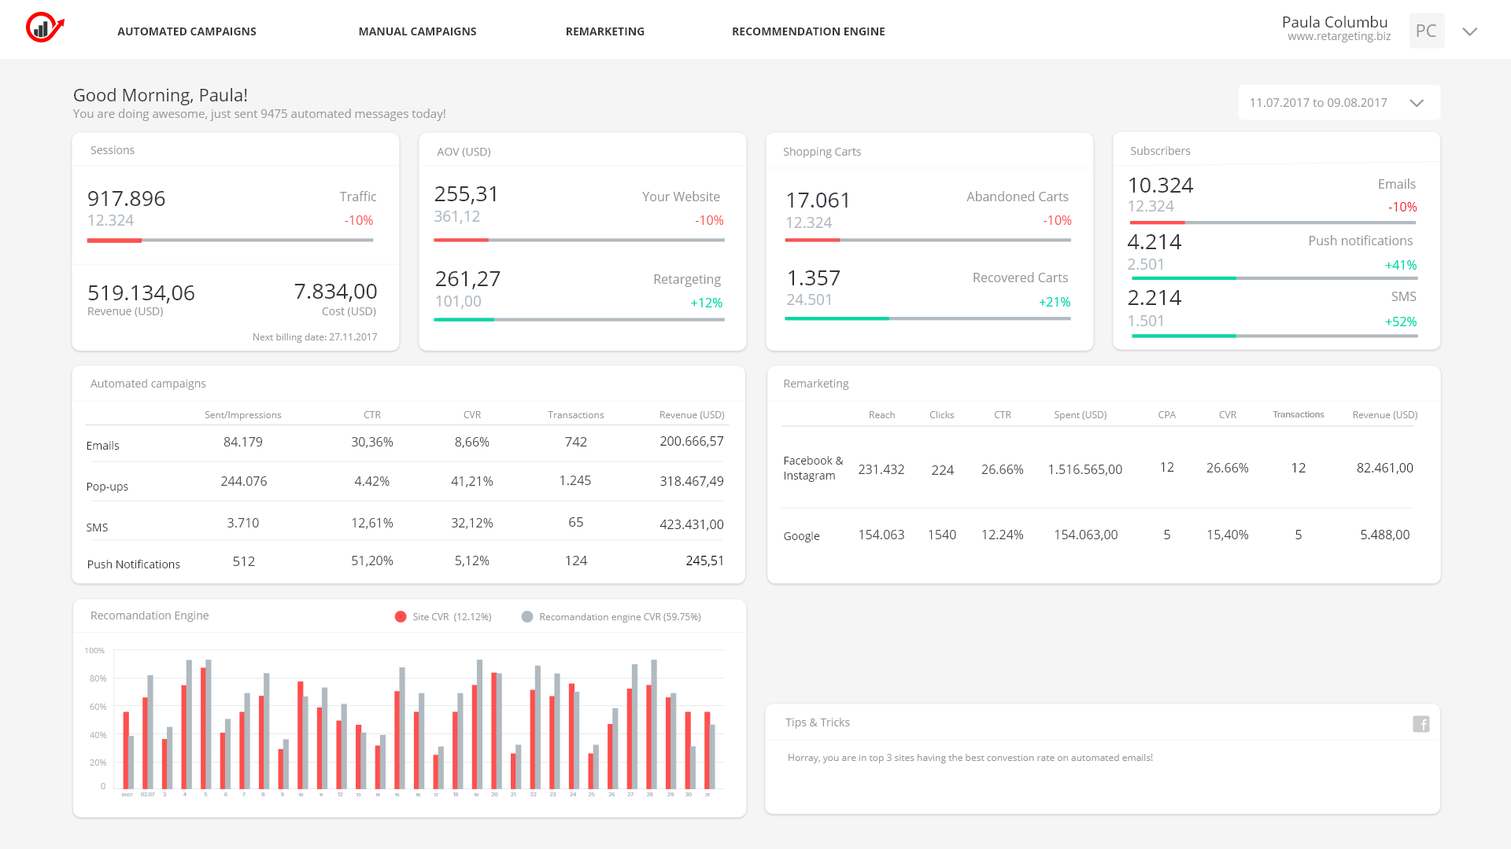The width and height of the screenshot is (1511, 849).
Task: Click the Traffic progress bar in Sessions card
Action: 230,241
